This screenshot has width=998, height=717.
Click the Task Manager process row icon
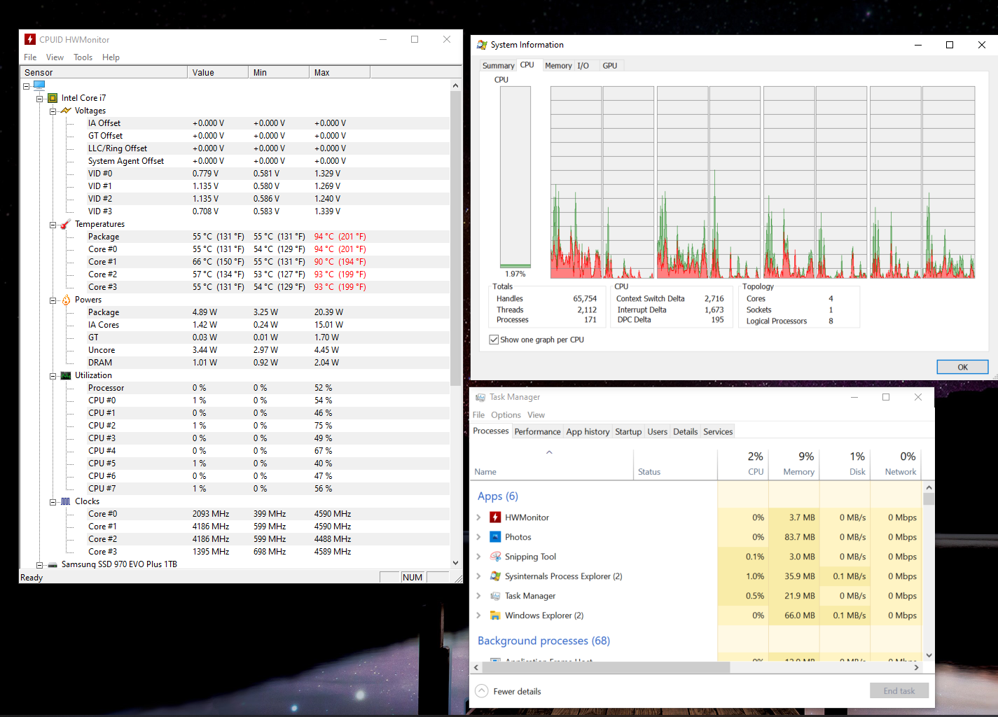click(495, 596)
